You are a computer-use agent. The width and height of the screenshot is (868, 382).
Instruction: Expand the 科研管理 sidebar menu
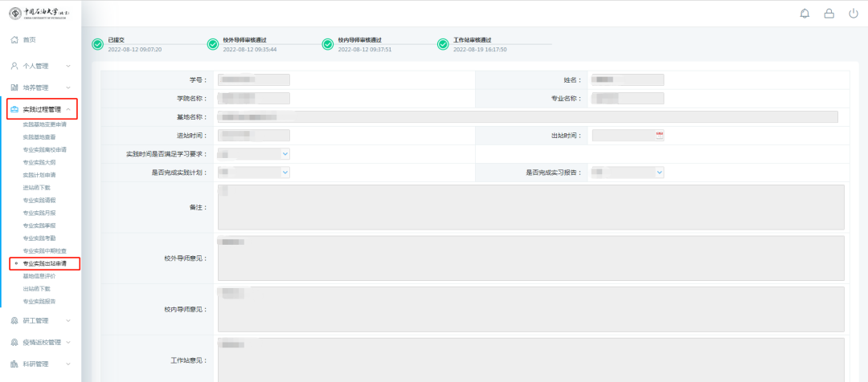pyautogui.click(x=40, y=364)
